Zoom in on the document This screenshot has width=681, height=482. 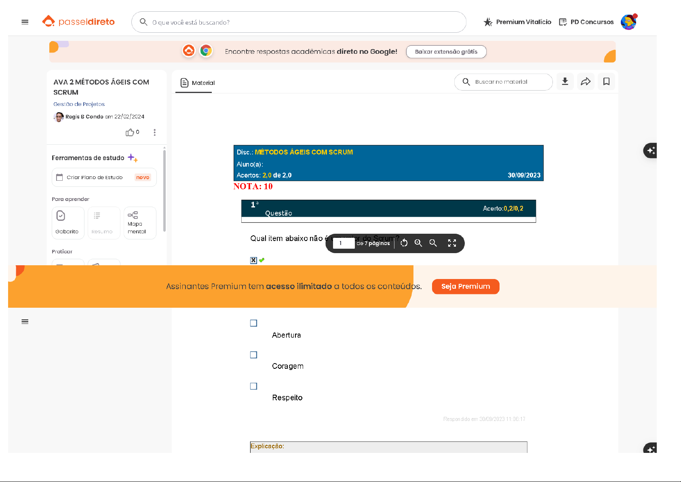[x=418, y=243]
